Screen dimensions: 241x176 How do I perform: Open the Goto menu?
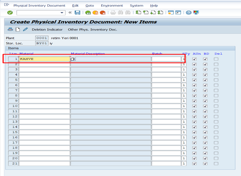click(90, 5)
